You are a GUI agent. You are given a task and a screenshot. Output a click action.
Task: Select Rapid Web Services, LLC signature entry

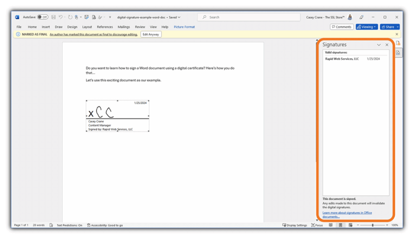coord(342,58)
